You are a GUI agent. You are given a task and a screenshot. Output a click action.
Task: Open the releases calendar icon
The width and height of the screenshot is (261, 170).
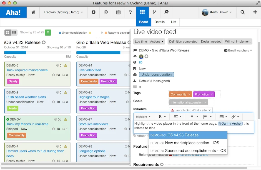(118, 12)
